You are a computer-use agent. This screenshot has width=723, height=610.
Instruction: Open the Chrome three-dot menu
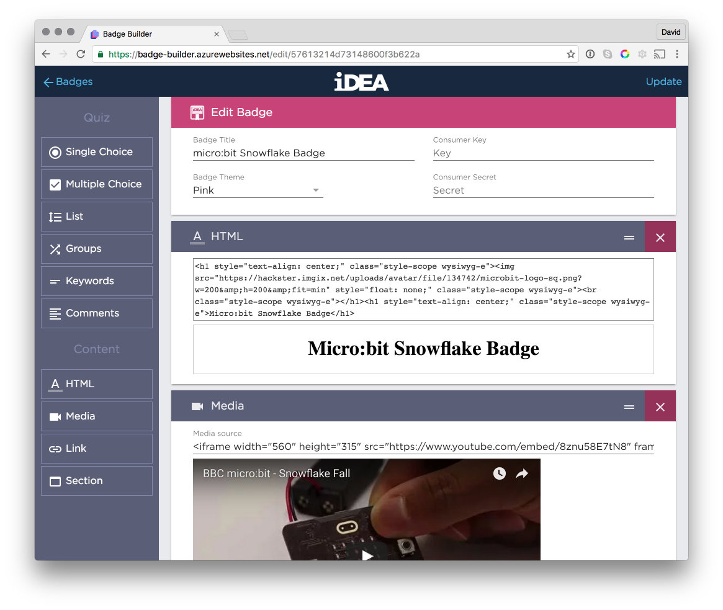tap(677, 54)
